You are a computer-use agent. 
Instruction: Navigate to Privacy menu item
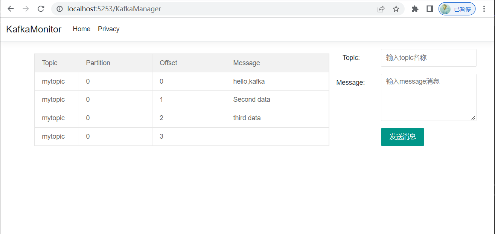pyautogui.click(x=109, y=29)
